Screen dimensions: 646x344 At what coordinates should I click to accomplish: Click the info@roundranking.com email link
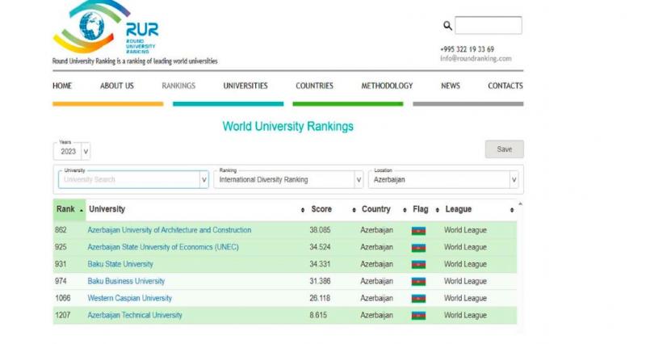point(476,58)
